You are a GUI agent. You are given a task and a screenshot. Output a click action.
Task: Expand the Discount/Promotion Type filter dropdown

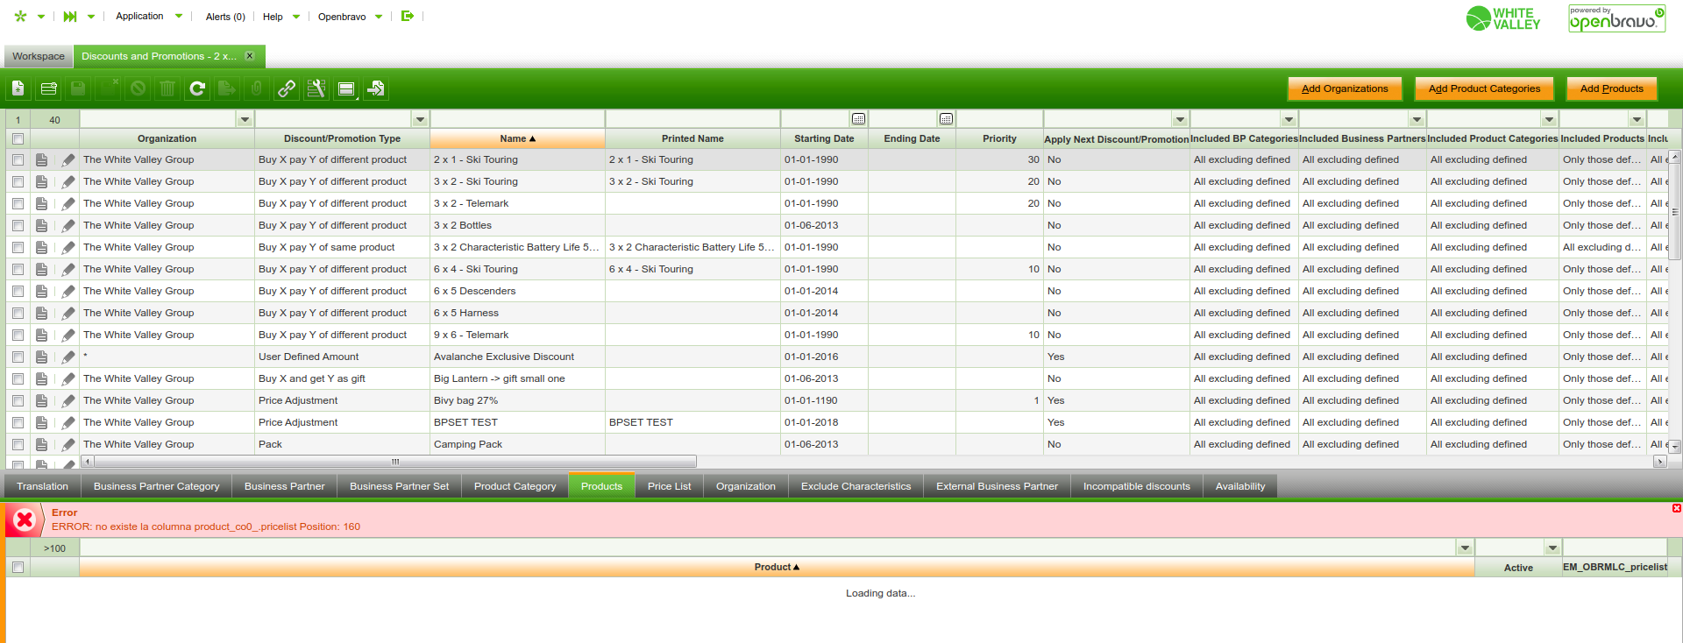[420, 119]
